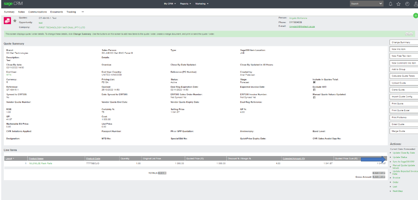This screenshot has width=418, height=200.
Task: Click the favorites star in top bar
Action: pyautogui.click(x=398, y=4)
